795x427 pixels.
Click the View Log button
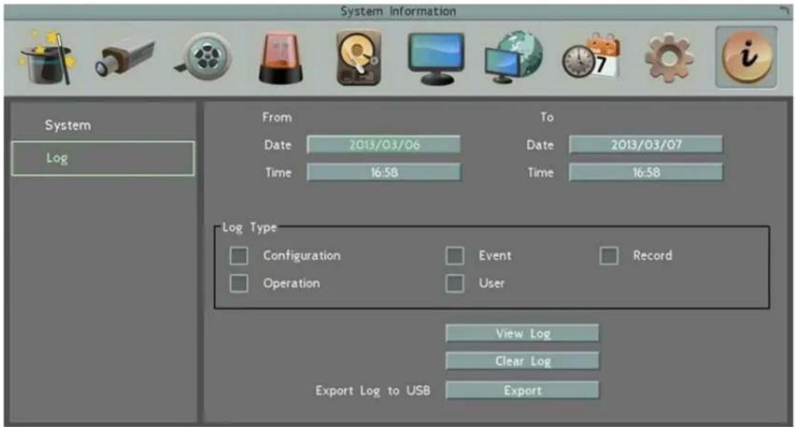click(x=522, y=334)
